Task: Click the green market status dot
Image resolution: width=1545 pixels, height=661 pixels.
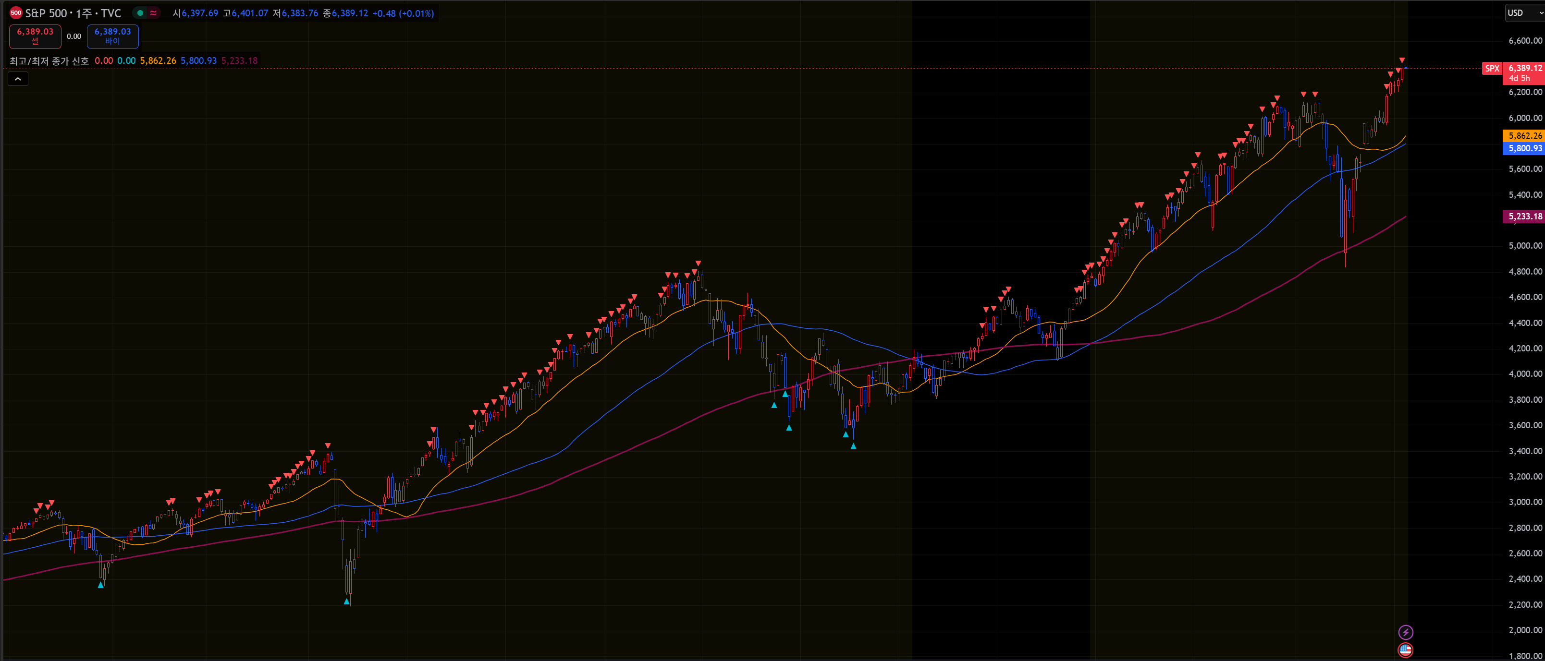Action: pos(140,12)
